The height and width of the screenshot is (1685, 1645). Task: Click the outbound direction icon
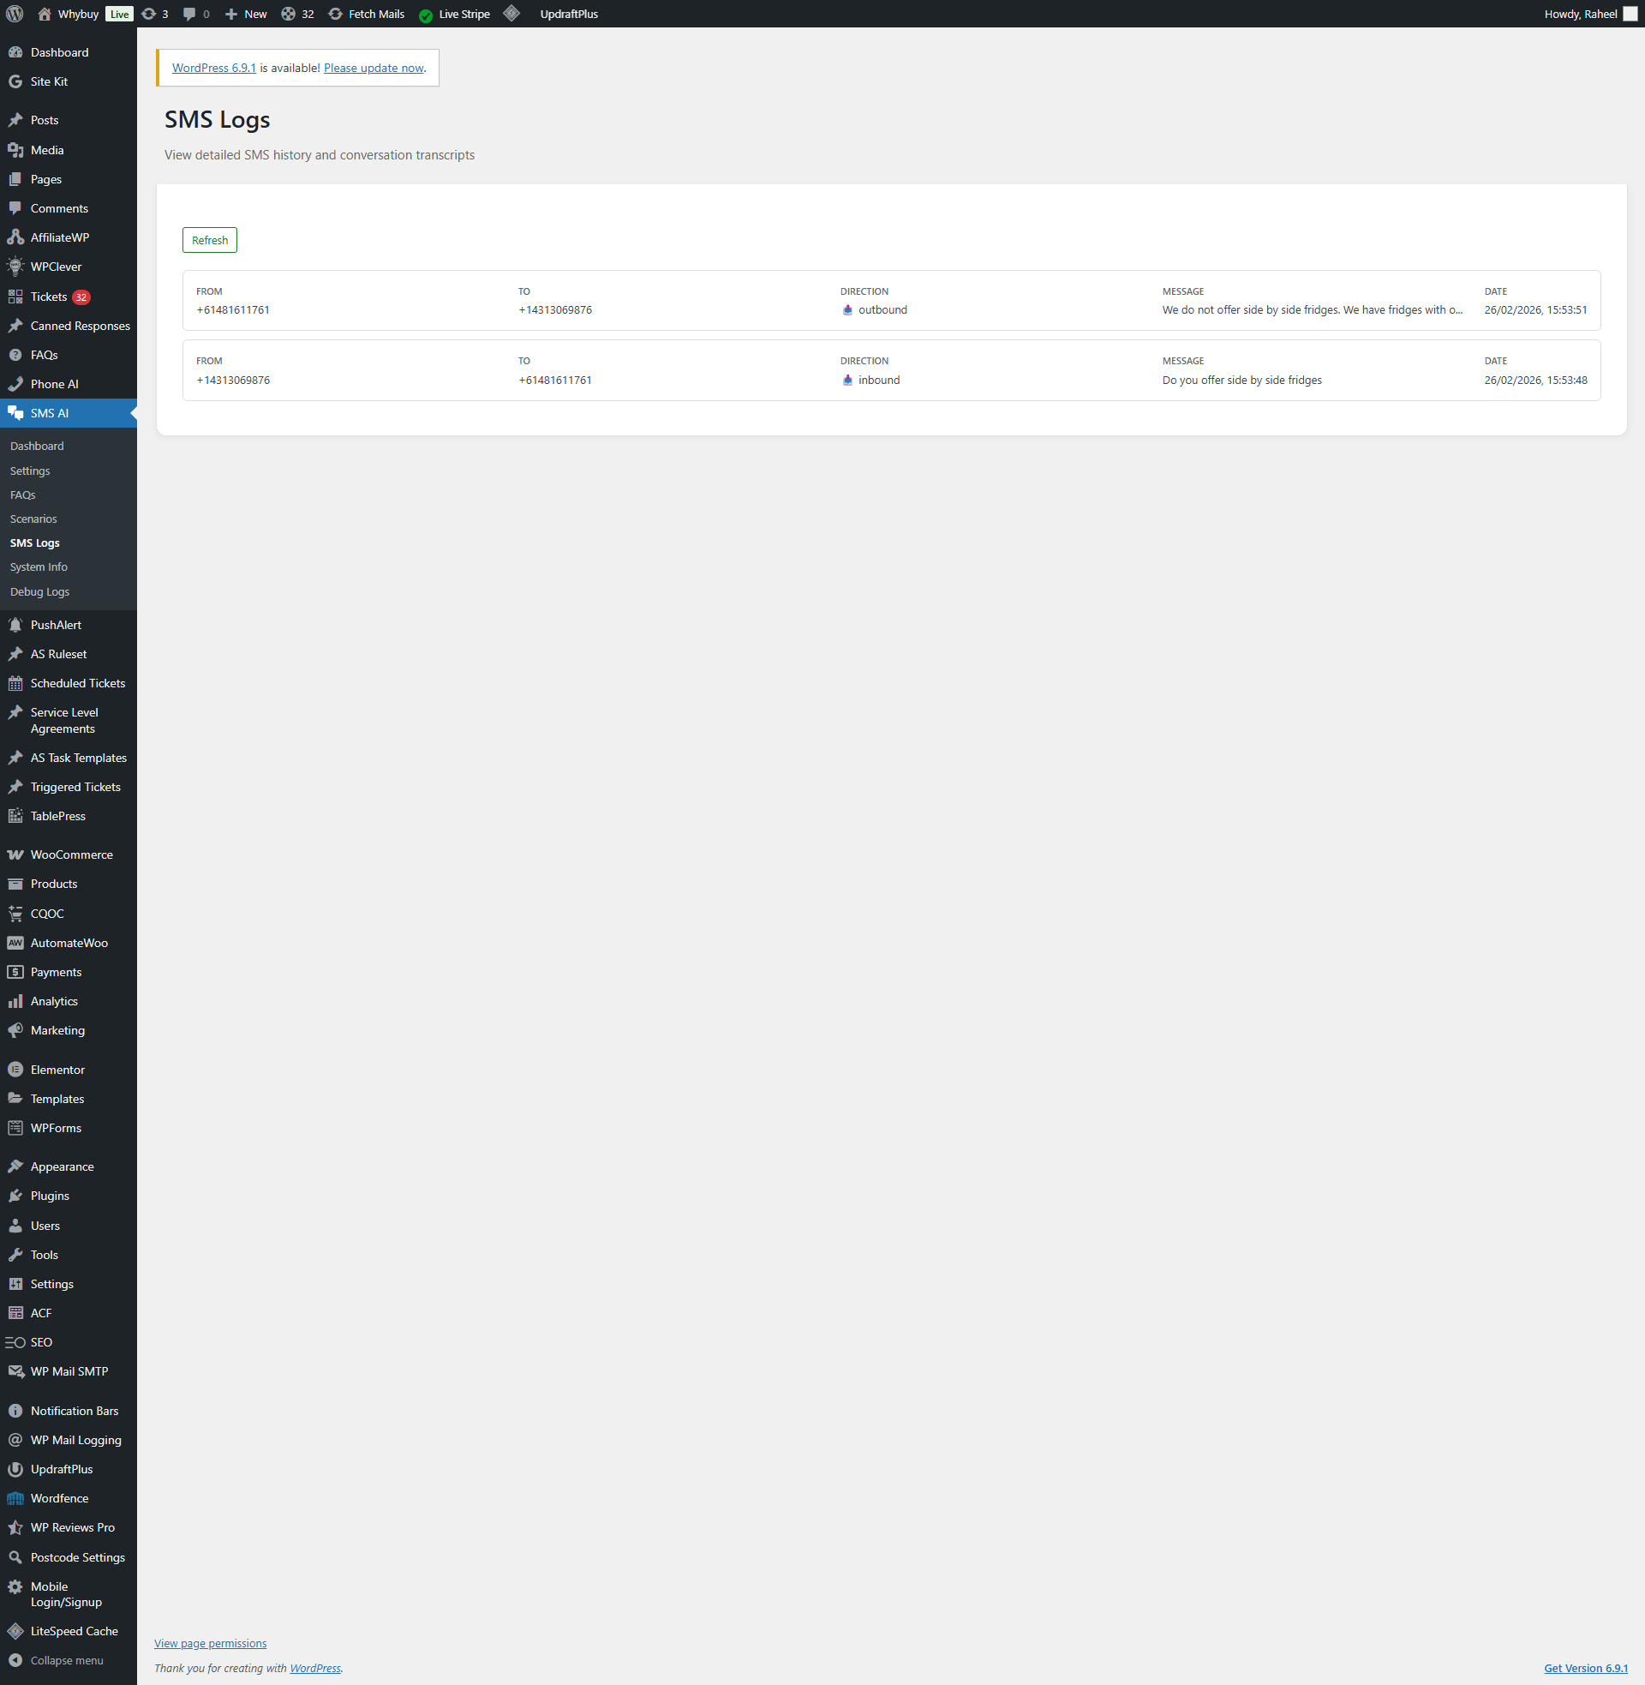pyautogui.click(x=847, y=310)
